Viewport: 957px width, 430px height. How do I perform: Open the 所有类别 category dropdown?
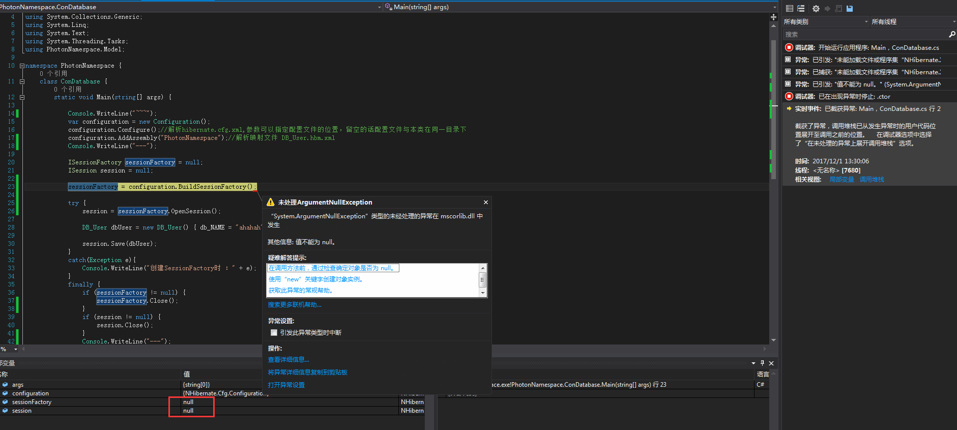pos(826,21)
